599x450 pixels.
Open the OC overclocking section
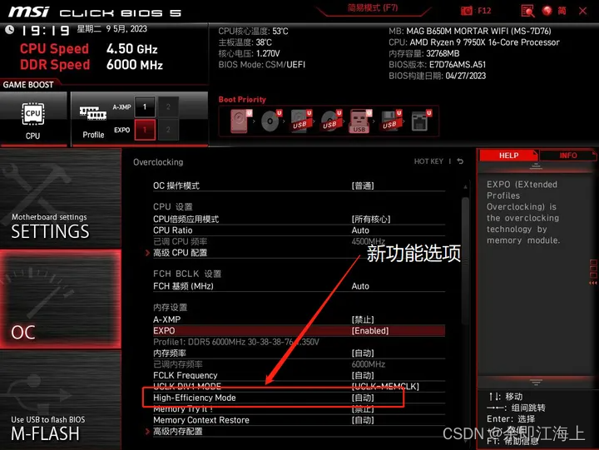[61, 299]
